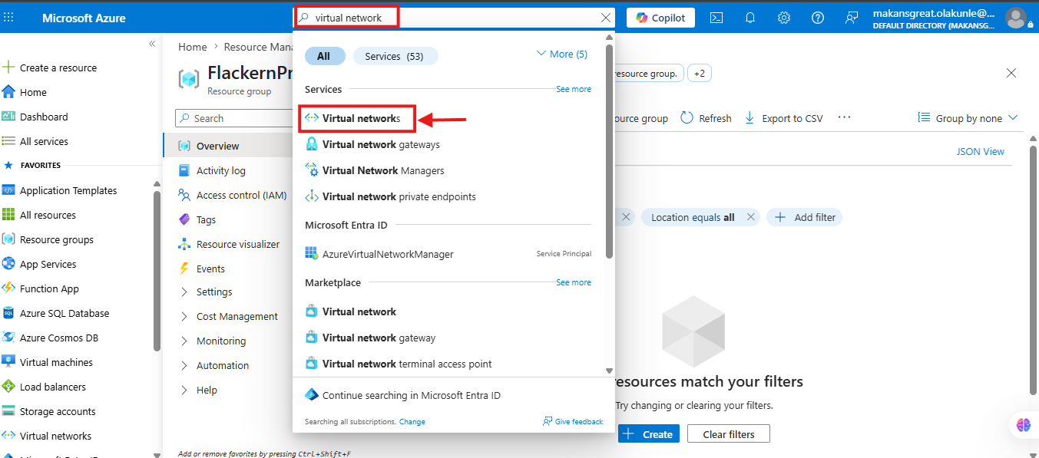The height and width of the screenshot is (458, 1039).
Task: Open Resource groups favorite
Action: (48, 239)
